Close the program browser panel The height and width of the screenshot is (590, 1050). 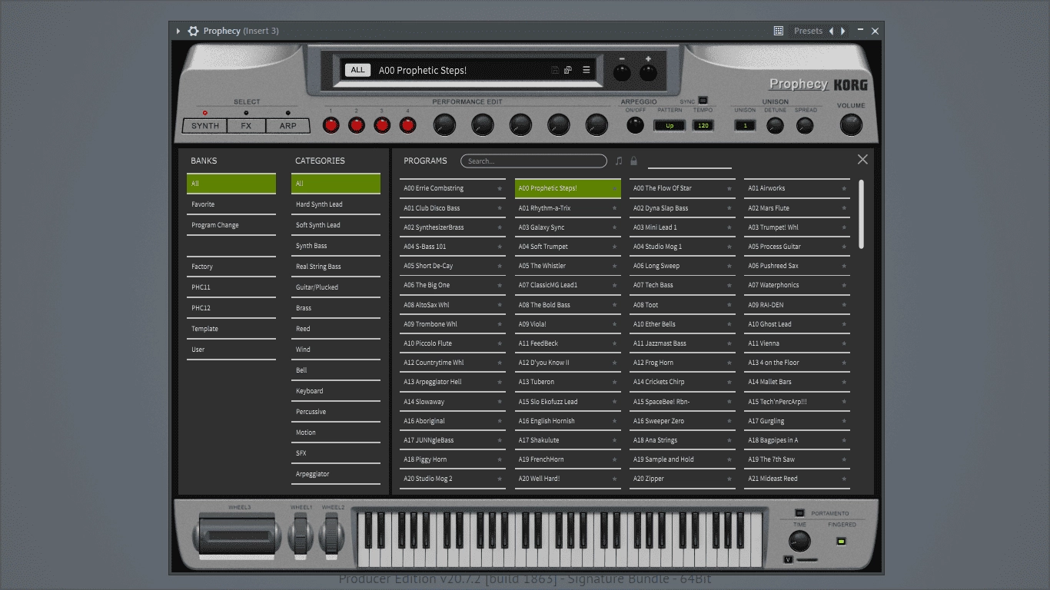862,159
